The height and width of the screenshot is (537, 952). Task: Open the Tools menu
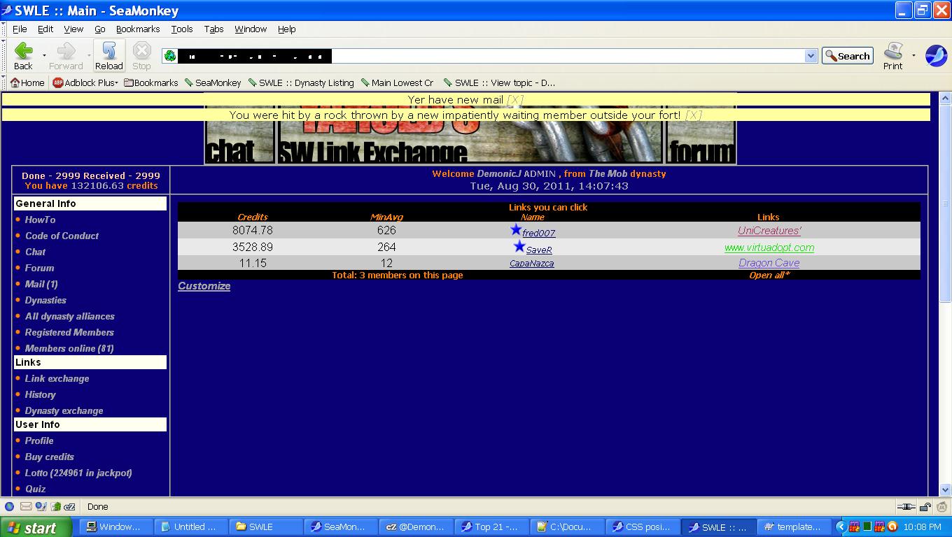pos(181,29)
